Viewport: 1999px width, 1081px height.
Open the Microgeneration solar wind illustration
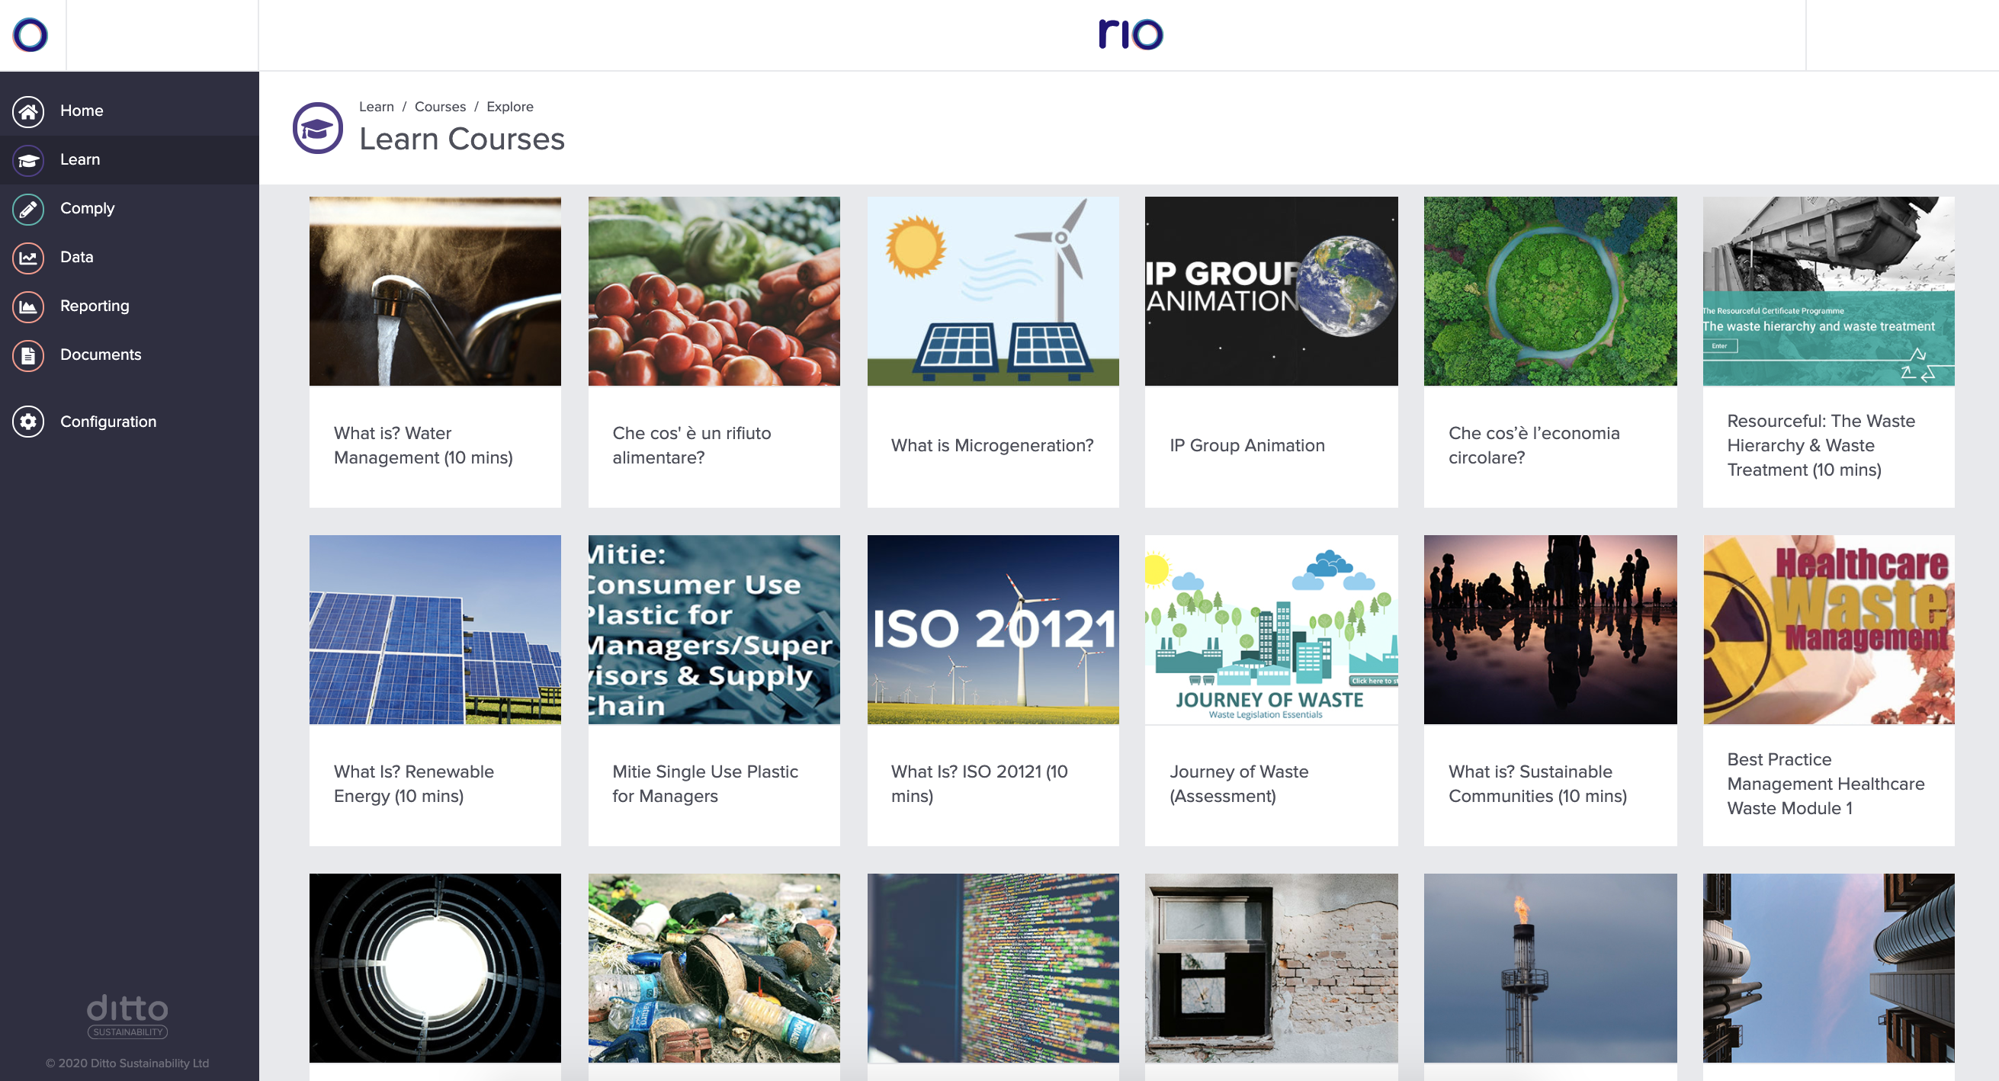click(x=993, y=292)
